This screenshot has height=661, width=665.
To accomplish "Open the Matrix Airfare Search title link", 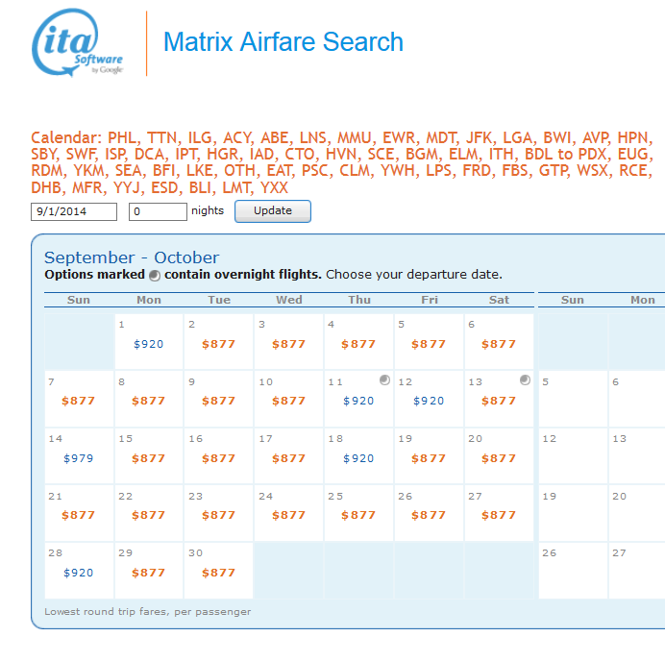I will point(283,42).
